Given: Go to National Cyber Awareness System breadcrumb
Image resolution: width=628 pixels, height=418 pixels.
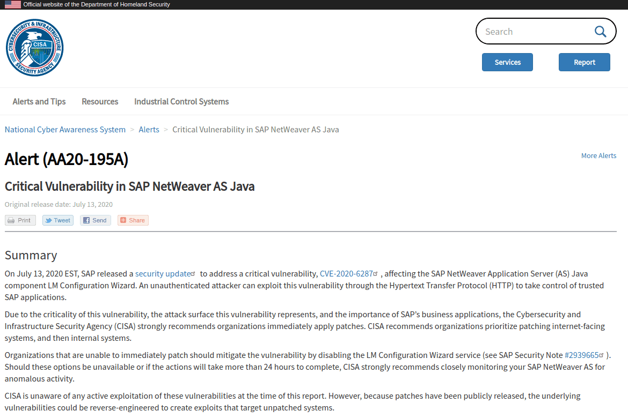Looking at the screenshot, I should [65, 129].
